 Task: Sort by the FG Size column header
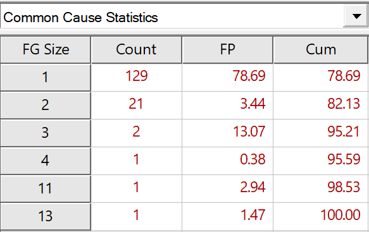[x=46, y=49]
